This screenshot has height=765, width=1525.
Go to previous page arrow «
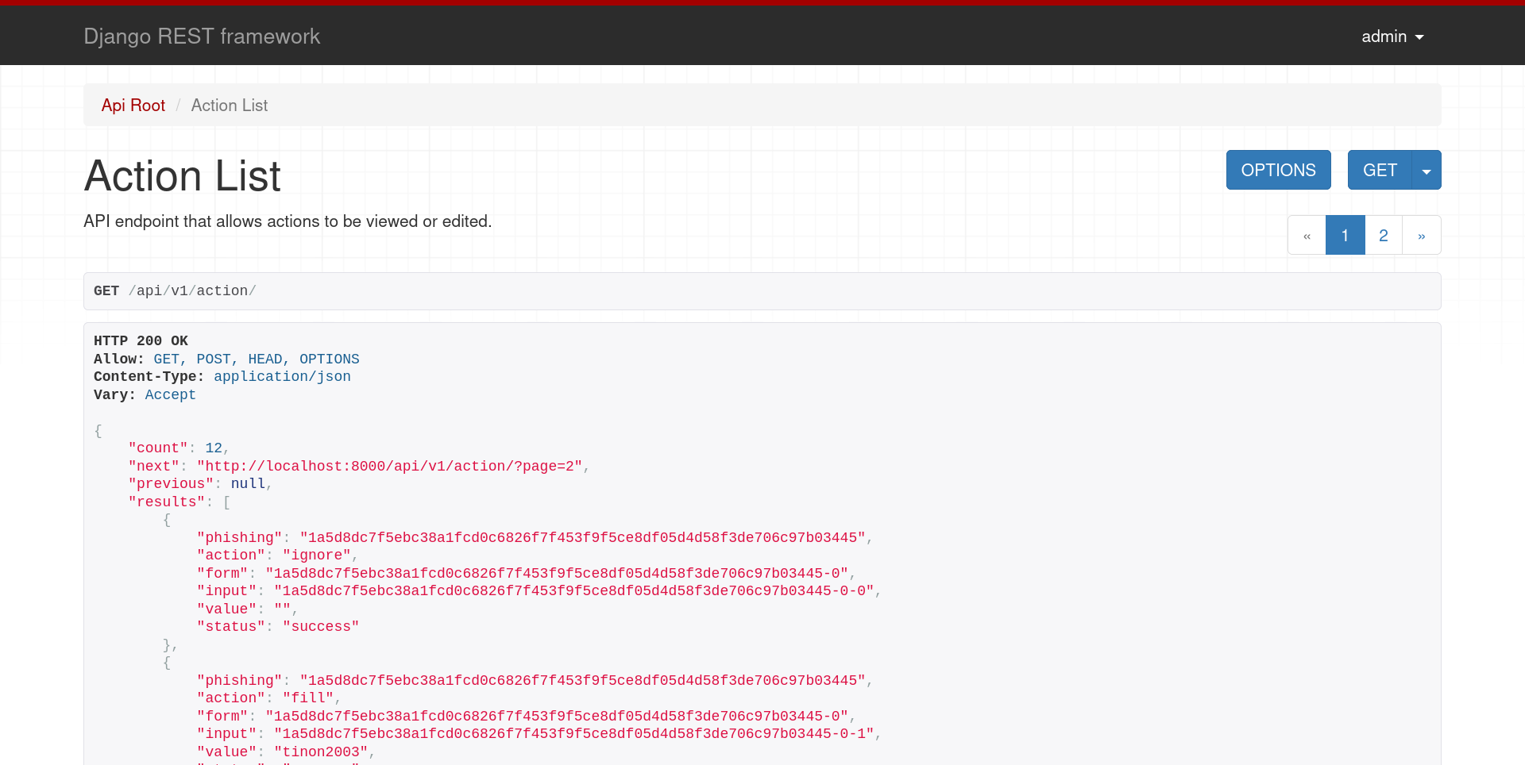point(1307,236)
